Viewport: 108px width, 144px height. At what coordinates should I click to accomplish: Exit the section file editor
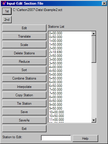tap(24, 129)
